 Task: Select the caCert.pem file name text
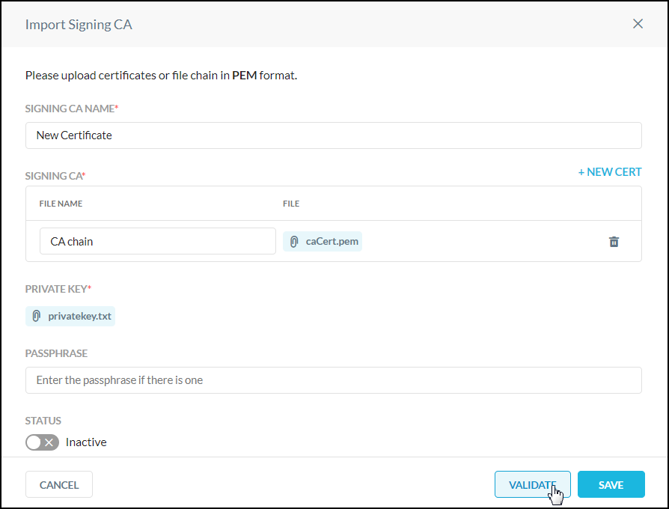point(332,242)
